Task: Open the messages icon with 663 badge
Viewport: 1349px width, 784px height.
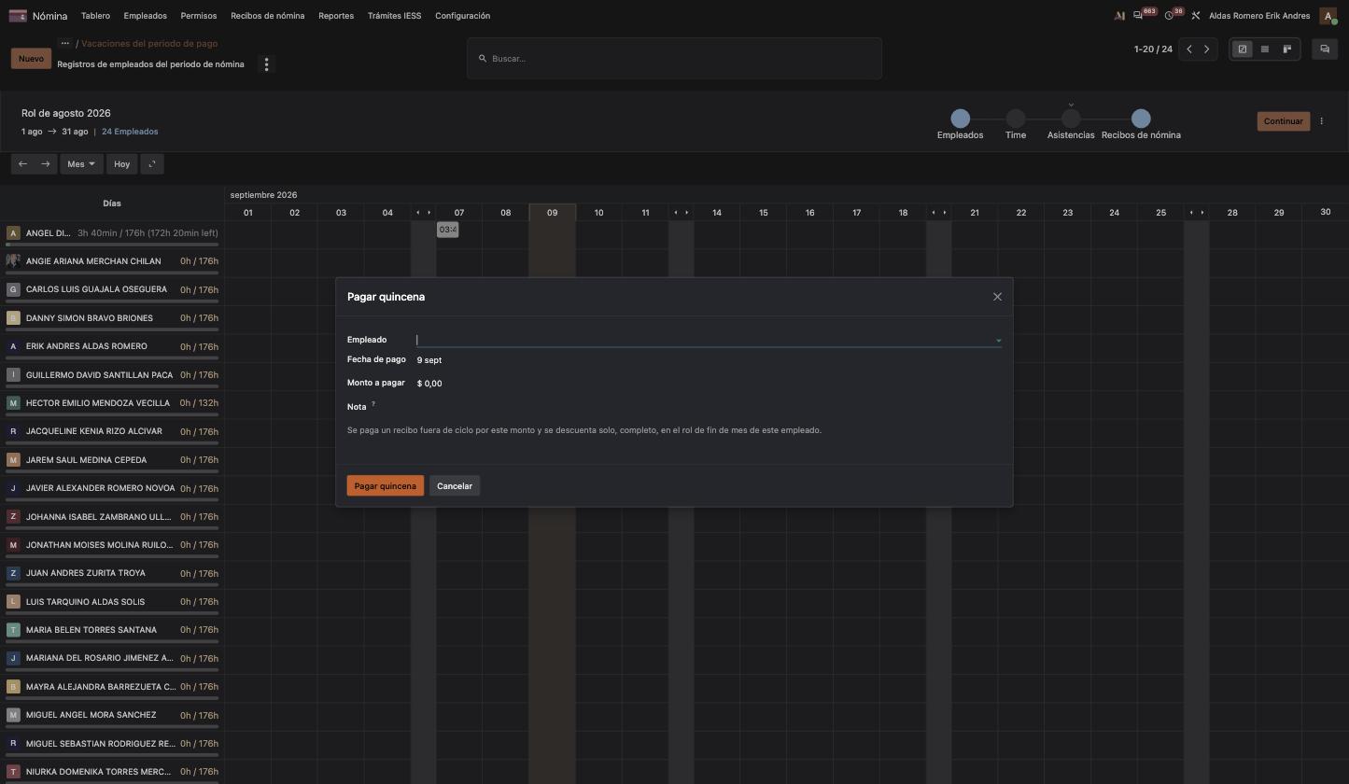Action: pyautogui.click(x=1138, y=16)
